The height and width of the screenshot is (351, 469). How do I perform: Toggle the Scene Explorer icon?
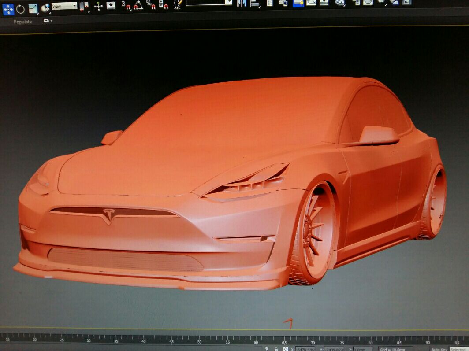pos(269,3)
